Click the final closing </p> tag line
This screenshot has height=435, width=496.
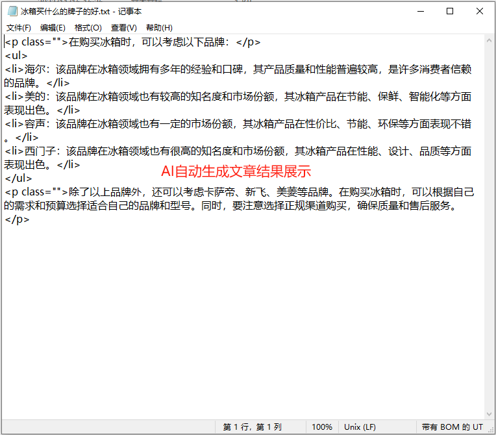(17, 219)
